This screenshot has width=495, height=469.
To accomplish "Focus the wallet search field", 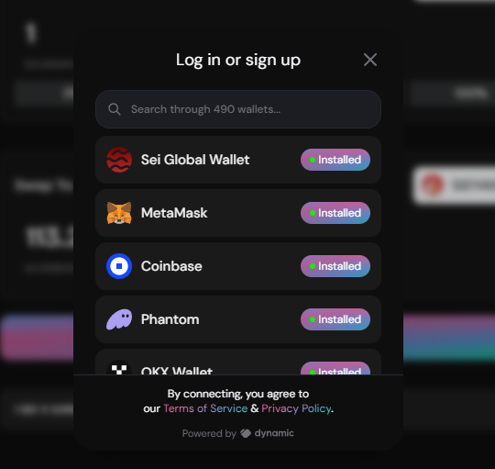I will coord(238,109).
